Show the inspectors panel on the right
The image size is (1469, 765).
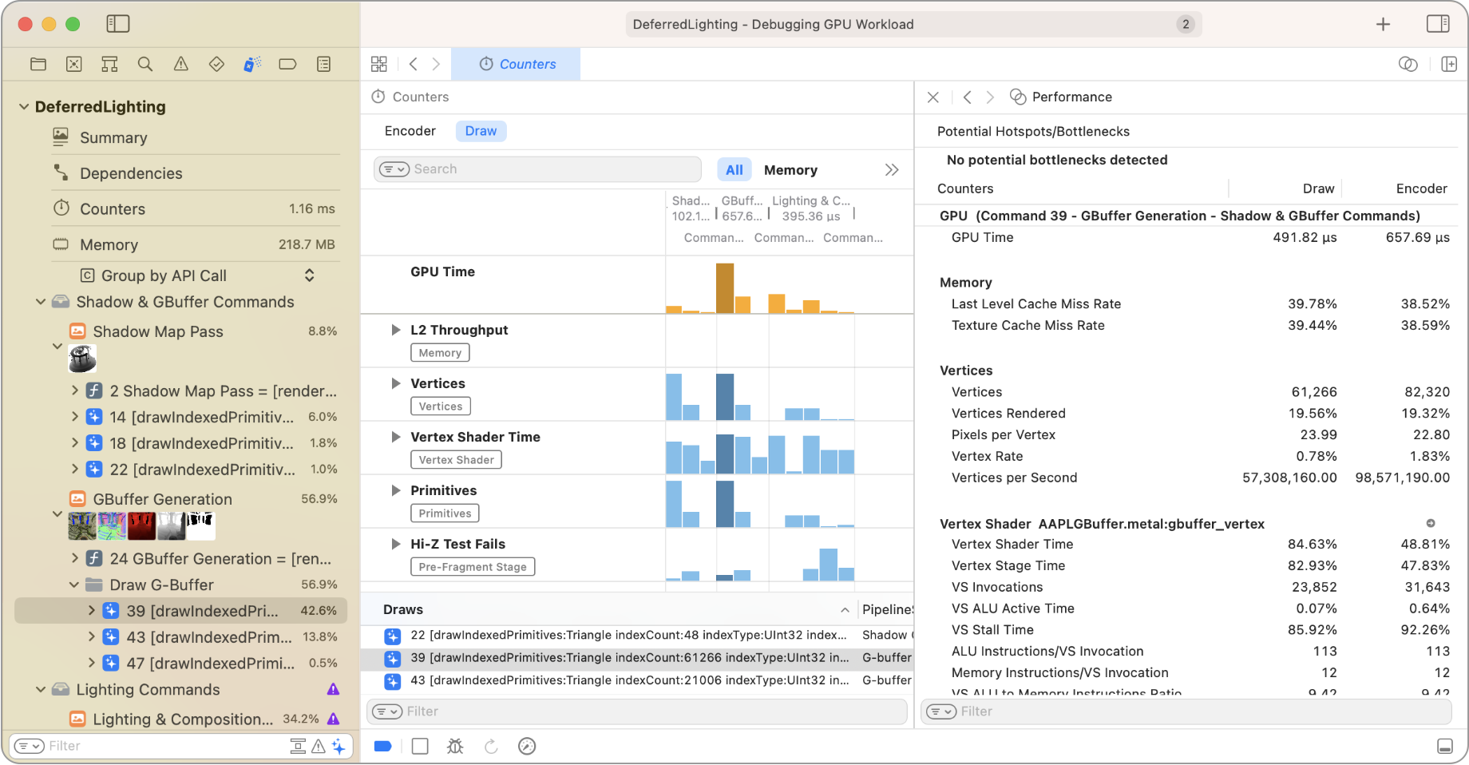(1437, 24)
